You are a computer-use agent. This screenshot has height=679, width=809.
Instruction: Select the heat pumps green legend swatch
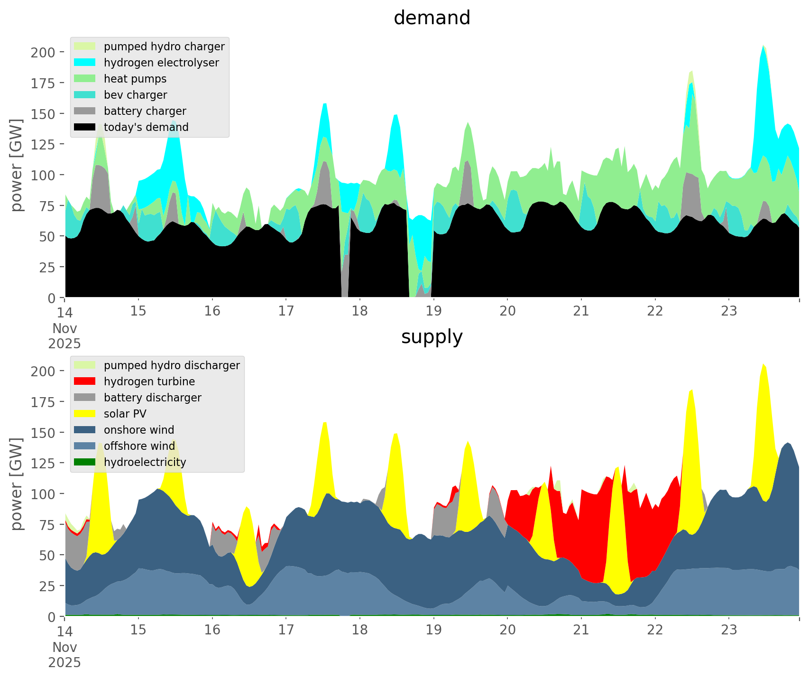85,79
